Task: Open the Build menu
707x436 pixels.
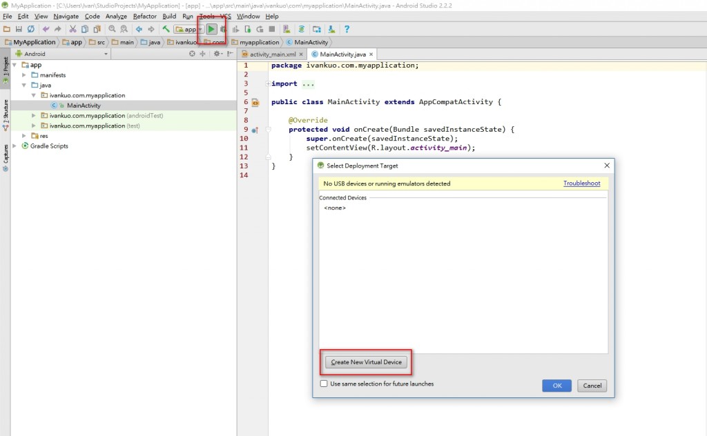Action: click(169, 17)
